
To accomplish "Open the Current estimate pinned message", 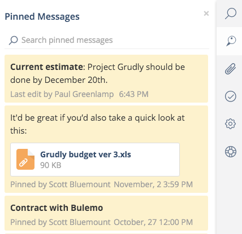I will click(106, 78).
